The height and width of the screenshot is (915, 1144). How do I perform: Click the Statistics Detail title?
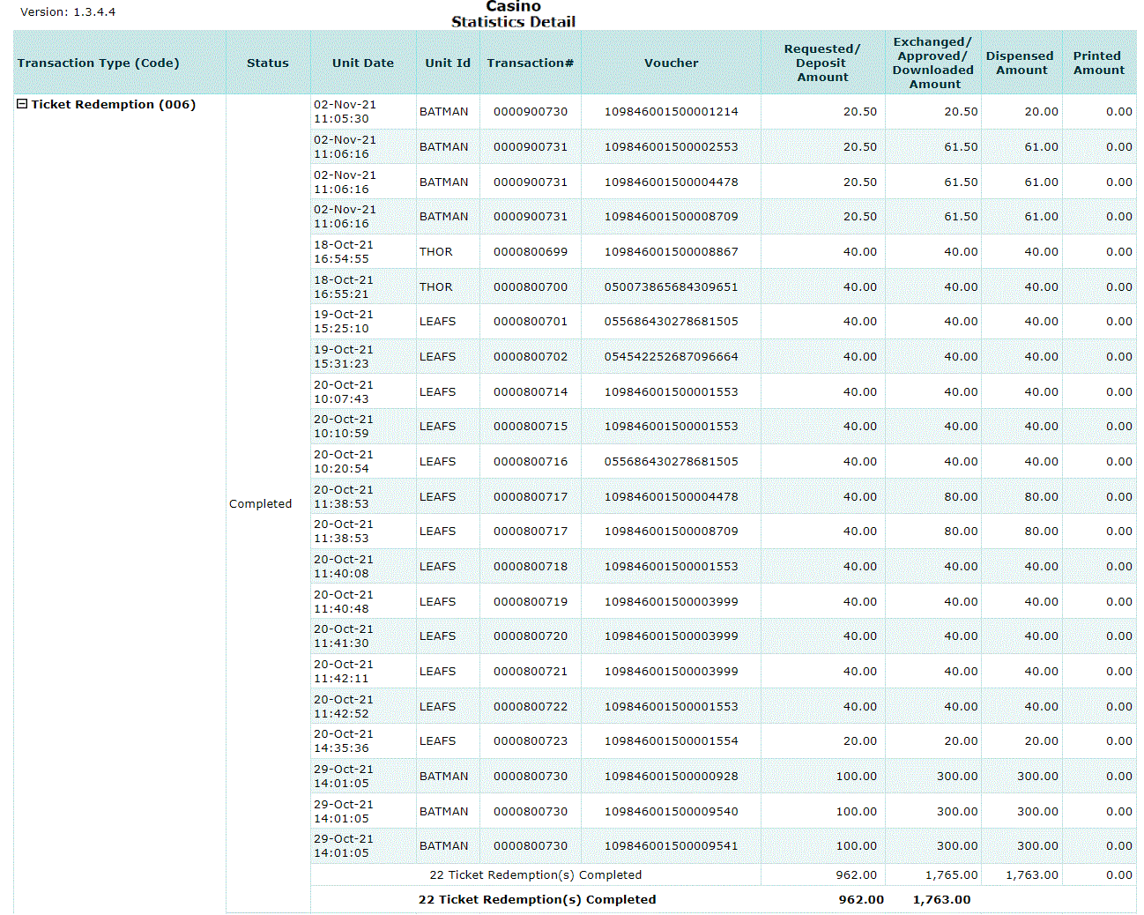pyautogui.click(x=514, y=22)
